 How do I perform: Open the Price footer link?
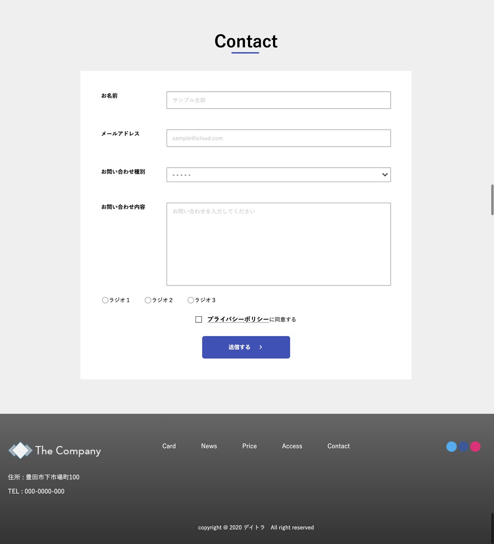coord(249,446)
